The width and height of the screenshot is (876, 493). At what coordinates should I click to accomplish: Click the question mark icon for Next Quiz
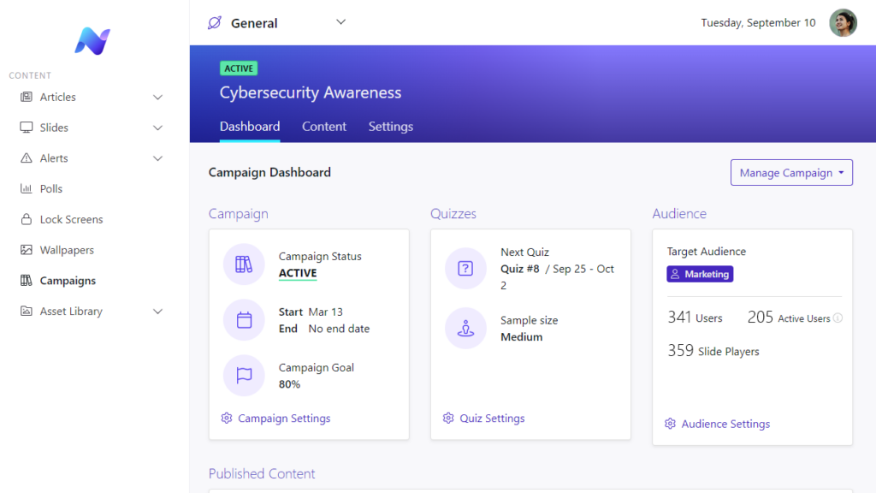pos(465,269)
